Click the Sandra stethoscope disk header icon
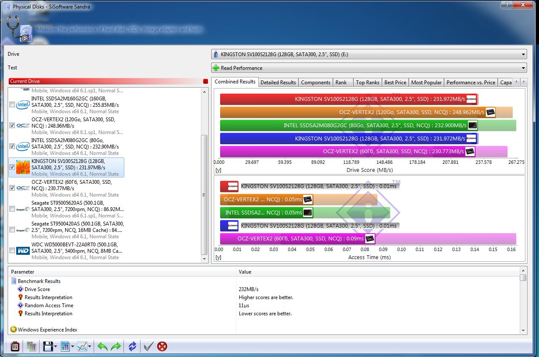The width and height of the screenshot is (539, 357). pyautogui.click(x=20, y=29)
